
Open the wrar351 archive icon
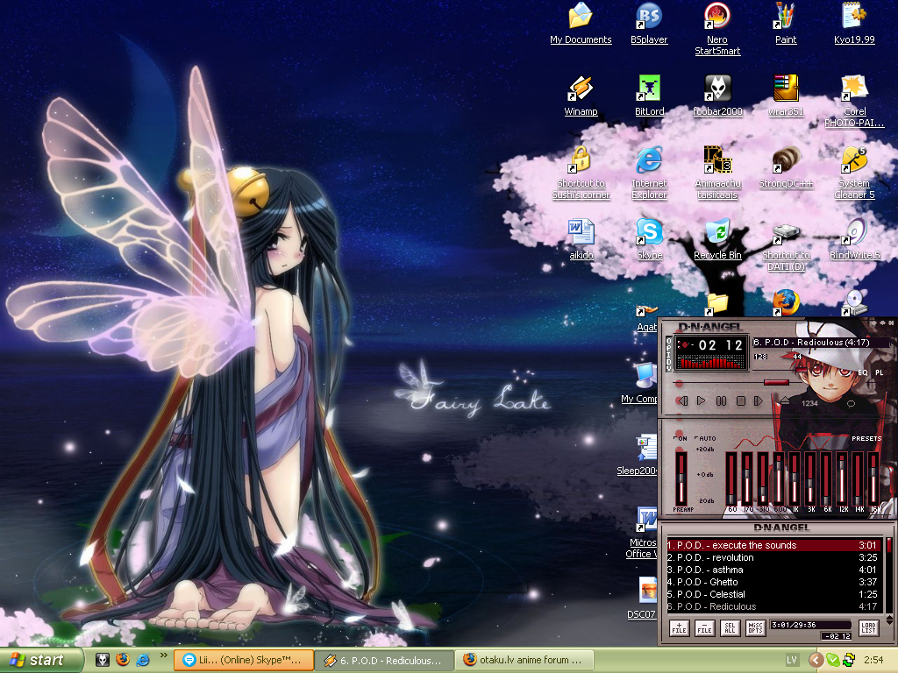coord(786,96)
